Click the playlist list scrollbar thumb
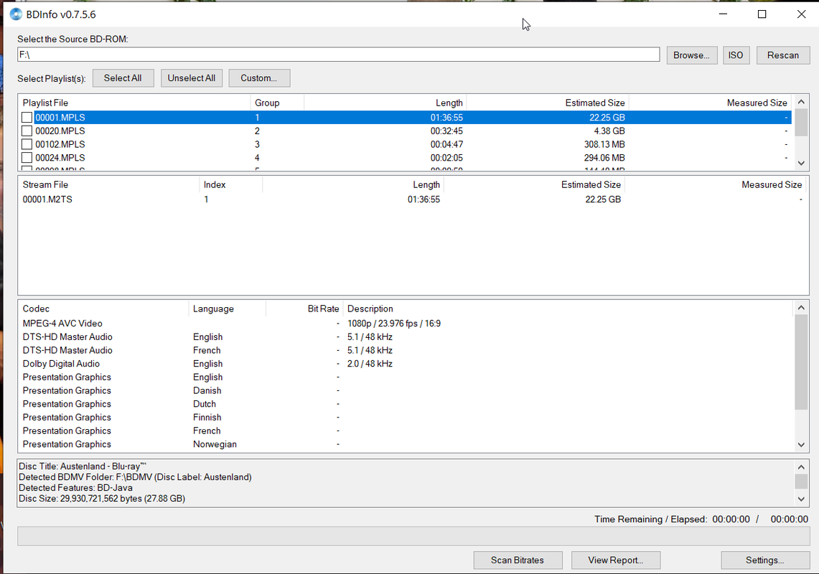 click(801, 122)
